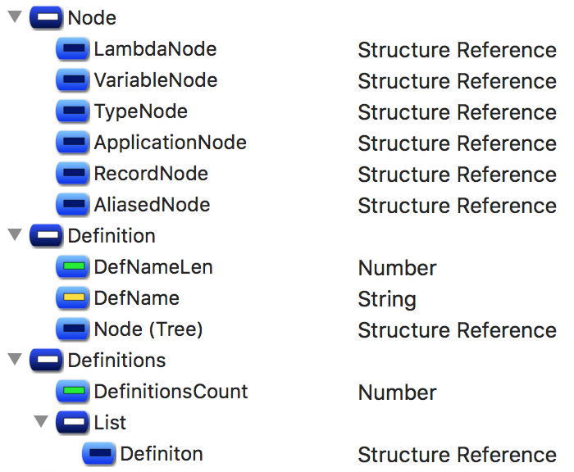574x472 pixels.
Task: Click the Definiton reference icon
Action: tap(98, 454)
